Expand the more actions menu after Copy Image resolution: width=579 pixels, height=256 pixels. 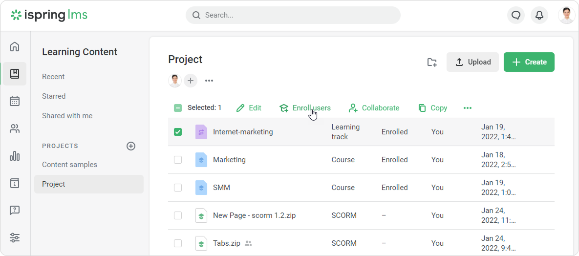tap(468, 108)
